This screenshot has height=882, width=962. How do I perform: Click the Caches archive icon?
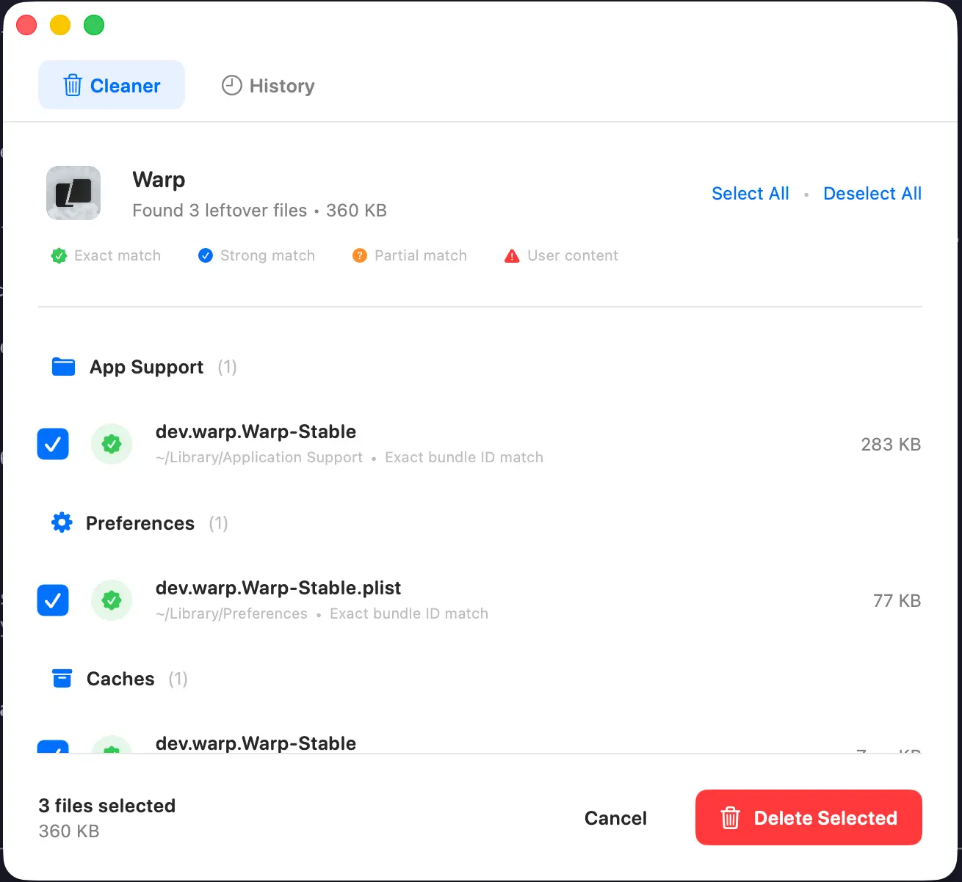pos(62,678)
